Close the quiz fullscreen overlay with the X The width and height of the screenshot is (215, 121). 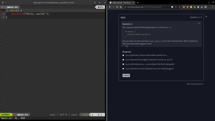206,16
